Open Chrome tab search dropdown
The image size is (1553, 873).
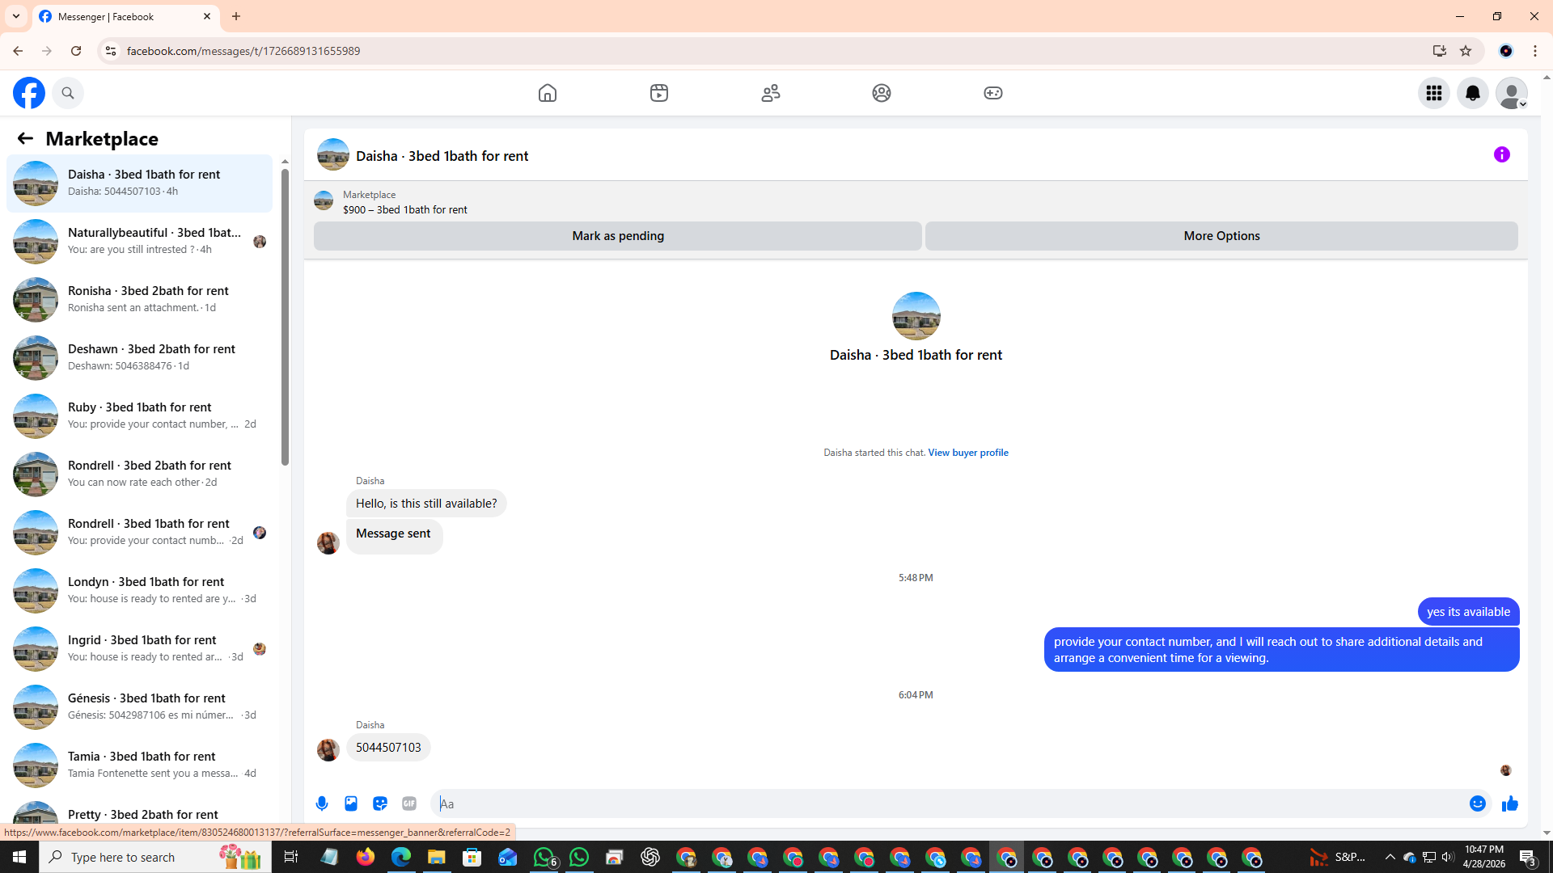[16, 16]
